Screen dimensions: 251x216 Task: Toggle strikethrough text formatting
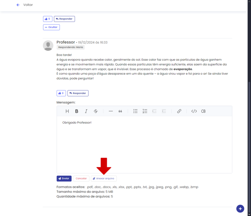pyautogui.click(x=96, y=111)
